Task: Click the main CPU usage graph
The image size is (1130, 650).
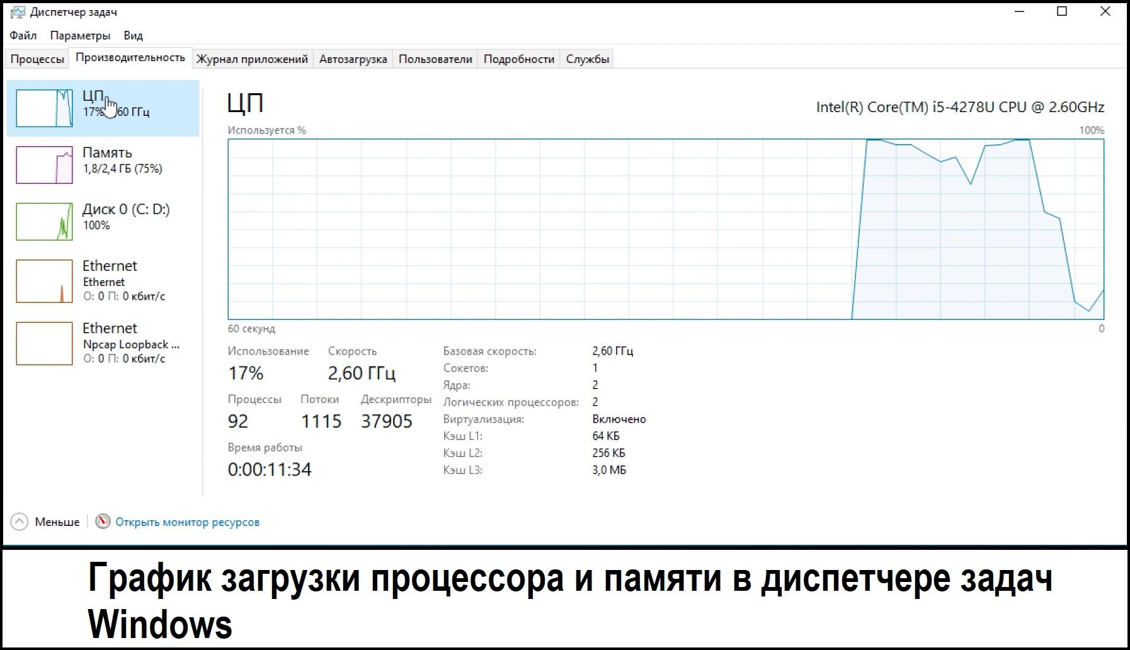Action: (x=665, y=229)
